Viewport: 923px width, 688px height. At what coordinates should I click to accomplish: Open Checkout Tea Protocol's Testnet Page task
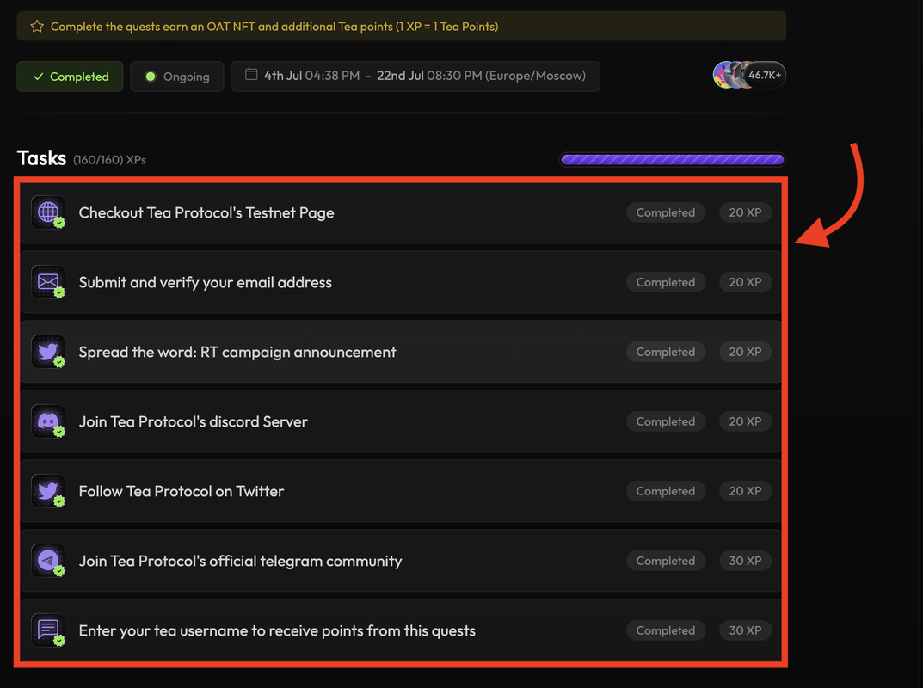coord(401,212)
